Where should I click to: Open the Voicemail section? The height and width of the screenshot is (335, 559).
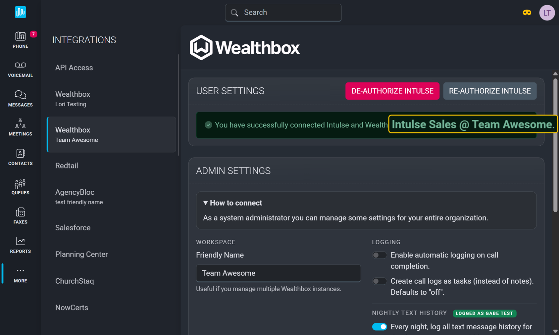point(20,70)
